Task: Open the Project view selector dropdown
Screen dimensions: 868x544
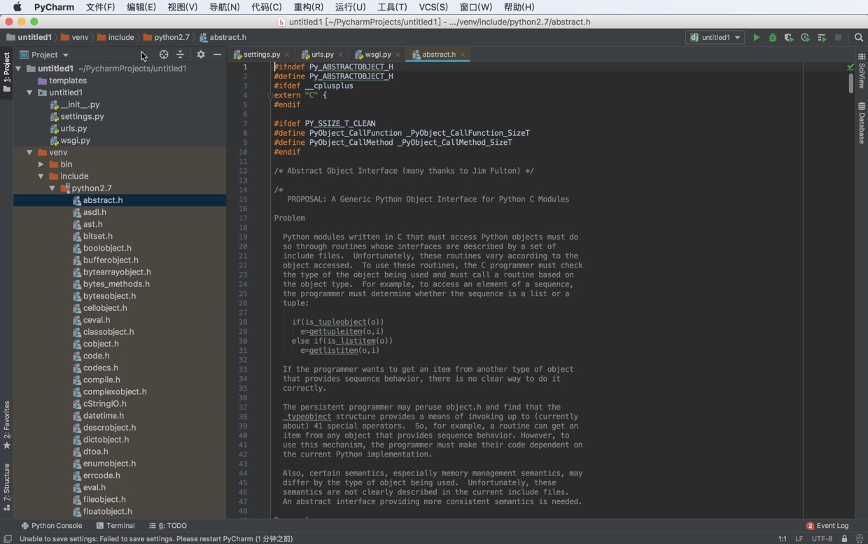Action: (x=45, y=55)
